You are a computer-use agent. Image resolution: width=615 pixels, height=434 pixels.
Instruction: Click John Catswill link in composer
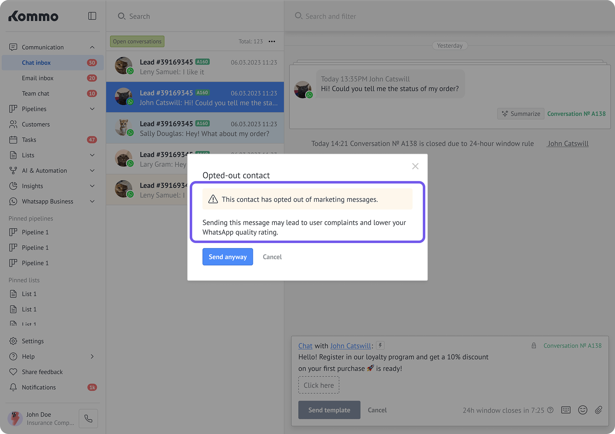pyautogui.click(x=351, y=346)
